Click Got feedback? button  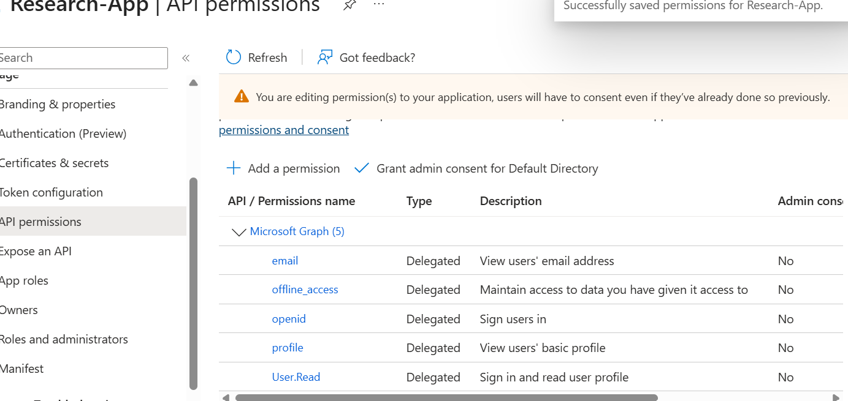click(x=366, y=58)
